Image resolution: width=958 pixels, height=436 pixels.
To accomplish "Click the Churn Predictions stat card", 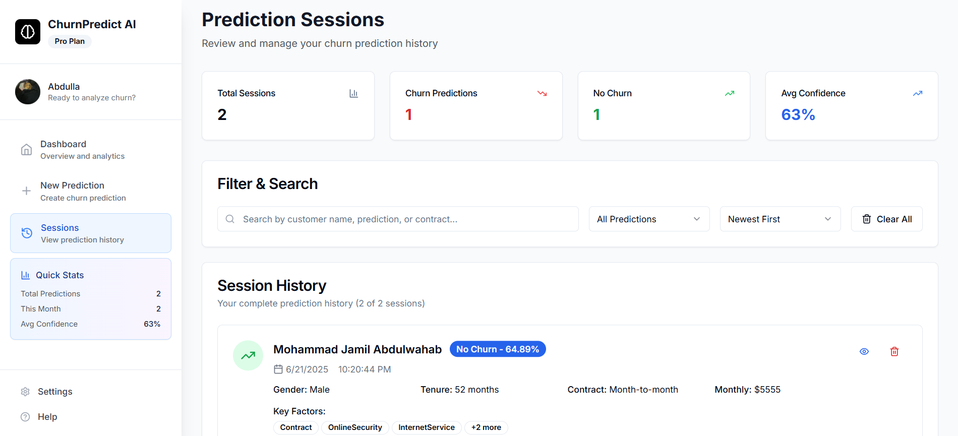I will pyautogui.click(x=476, y=106).
